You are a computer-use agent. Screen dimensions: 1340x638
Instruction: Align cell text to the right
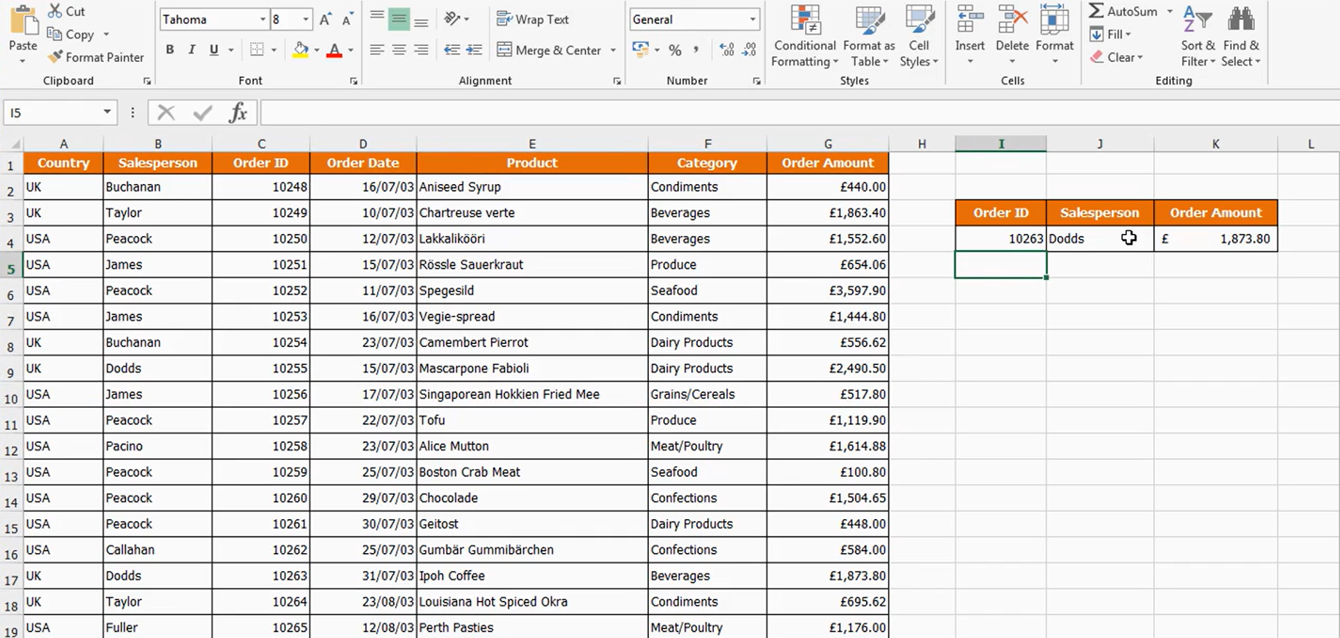420,50
